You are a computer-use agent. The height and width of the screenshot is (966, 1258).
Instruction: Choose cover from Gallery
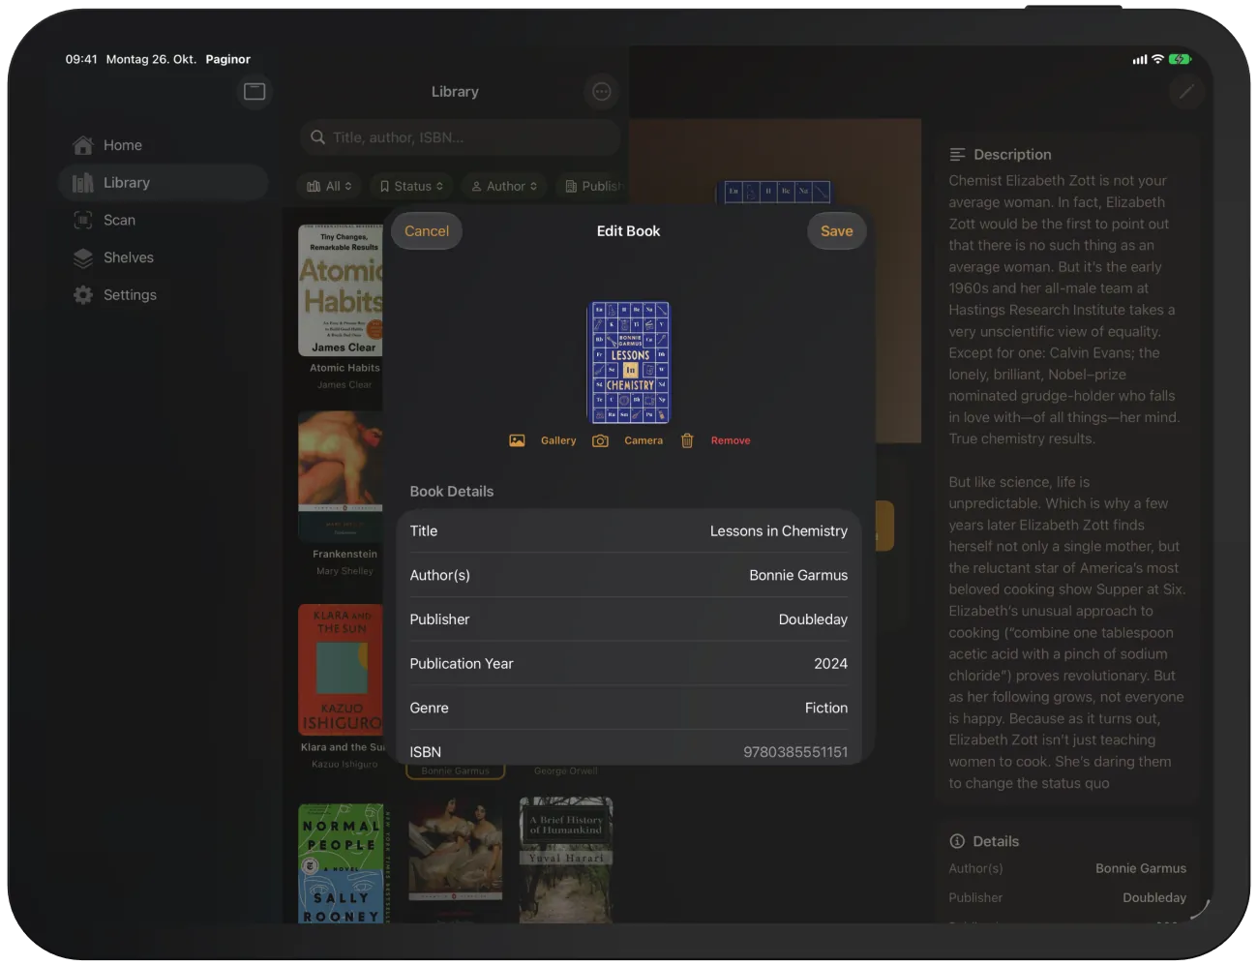coord(558,440)
